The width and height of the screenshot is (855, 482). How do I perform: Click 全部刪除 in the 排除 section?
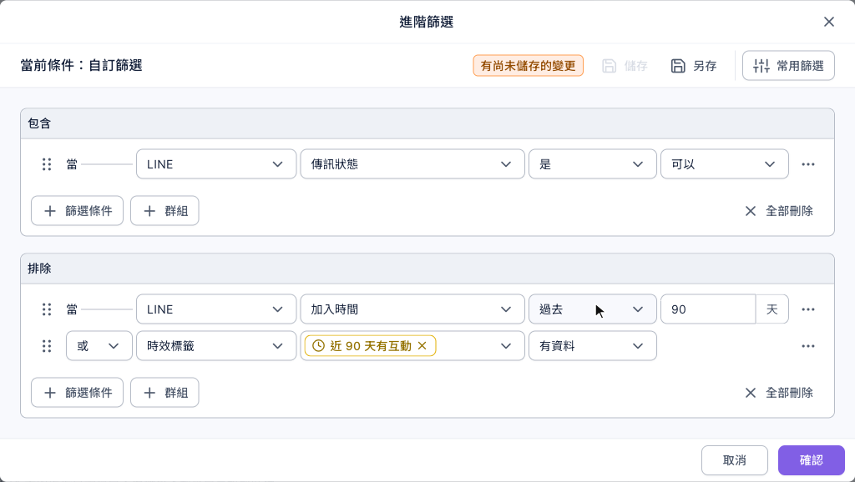tap(779, 393)
